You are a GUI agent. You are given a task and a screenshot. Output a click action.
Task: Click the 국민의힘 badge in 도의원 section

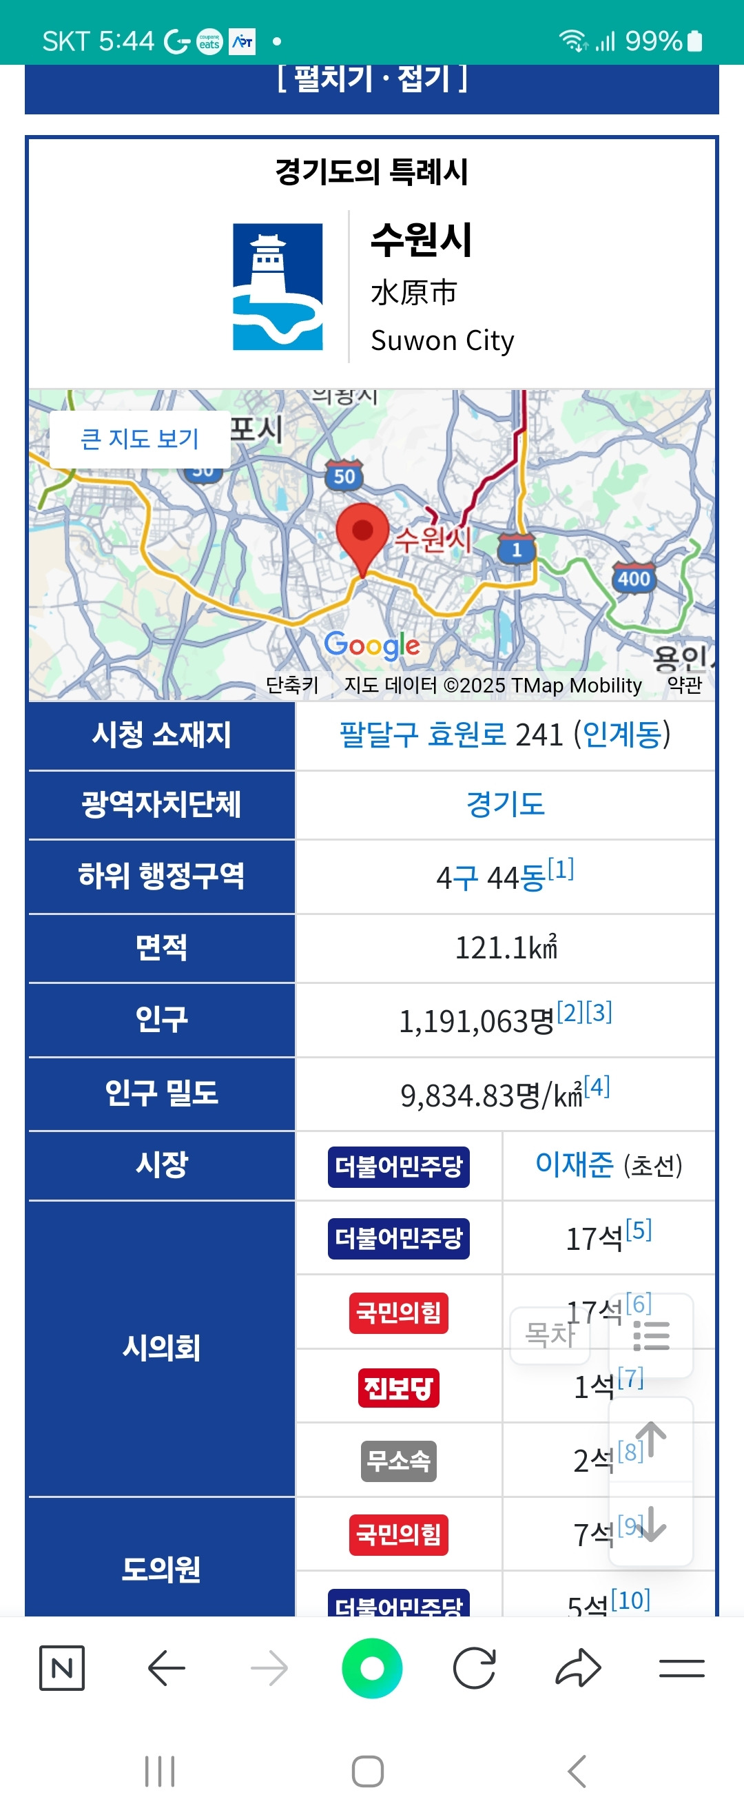click(399, 1534)
